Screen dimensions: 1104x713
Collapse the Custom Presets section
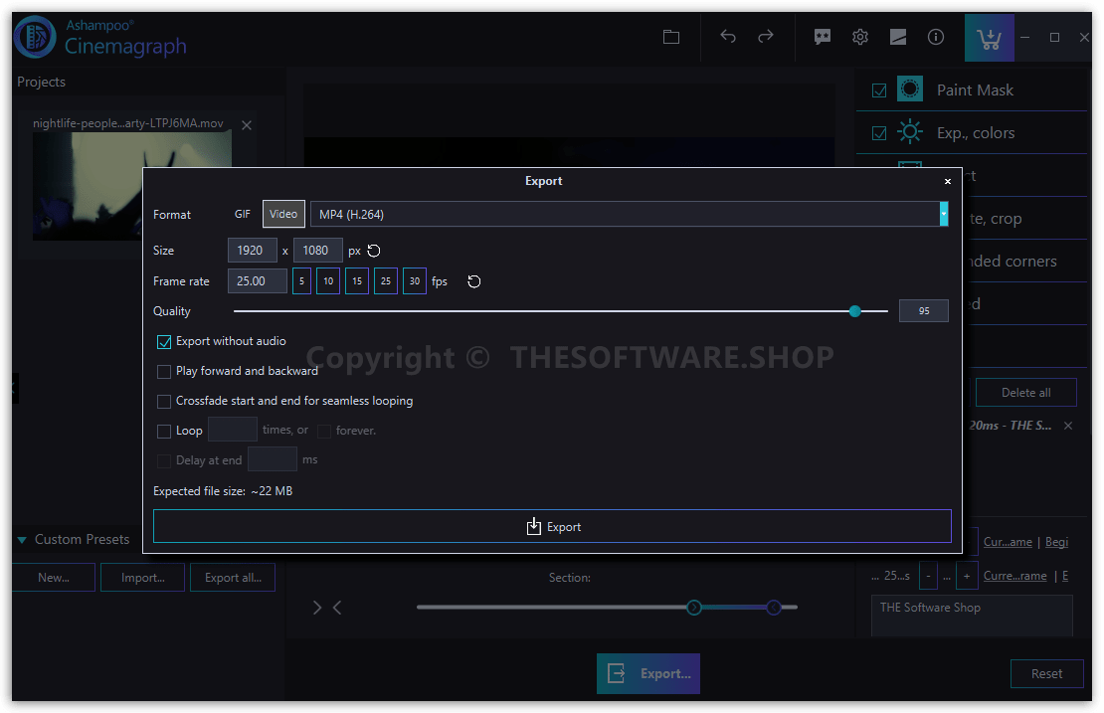[x=23, y=539]
